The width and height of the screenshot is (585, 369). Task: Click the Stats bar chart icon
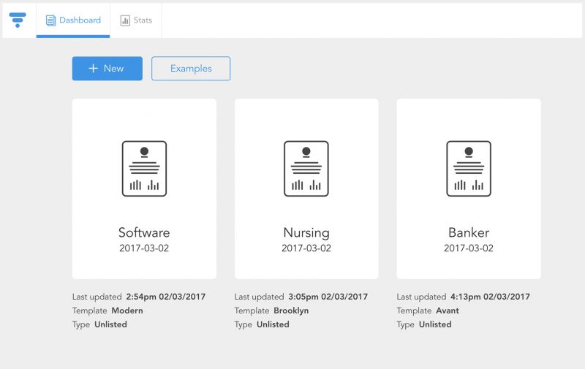[x=125, y=20]
